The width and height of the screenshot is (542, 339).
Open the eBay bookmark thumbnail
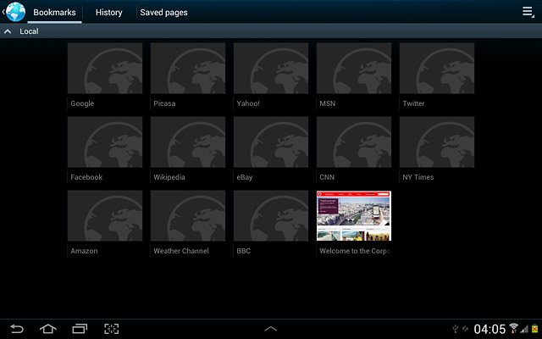pyautogui.click(x=271, y=142)
